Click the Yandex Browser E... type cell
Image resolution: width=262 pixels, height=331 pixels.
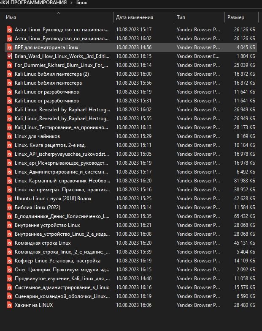tap(198, 56)
